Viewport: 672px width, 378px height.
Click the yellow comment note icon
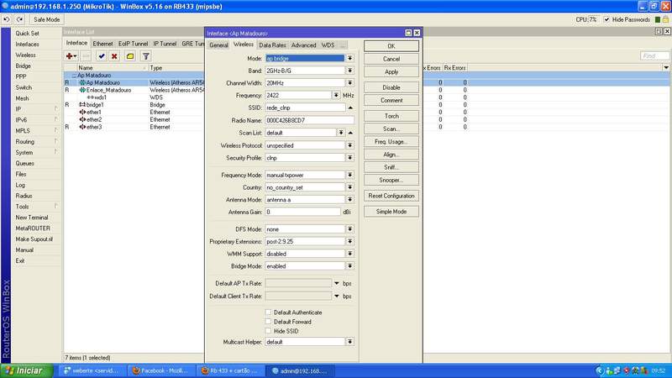130,56
